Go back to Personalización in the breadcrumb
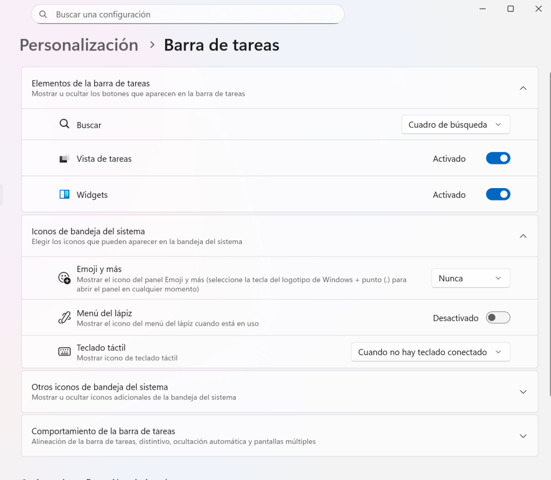This screenshot has height=480, width=551. point(79,45)
